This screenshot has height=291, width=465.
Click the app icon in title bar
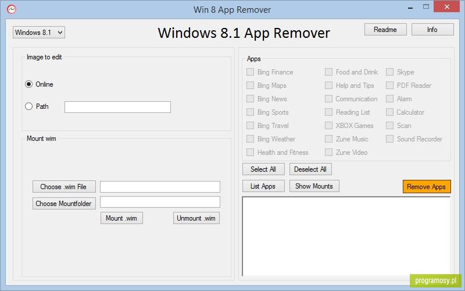pos(12,9)
